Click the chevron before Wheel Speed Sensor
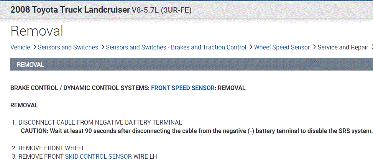373x166 pixels. click(x=251, y=47)
